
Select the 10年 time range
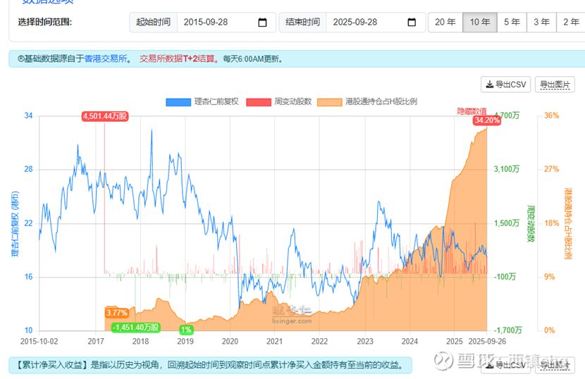pyautogui.click(x=480, y=23)
